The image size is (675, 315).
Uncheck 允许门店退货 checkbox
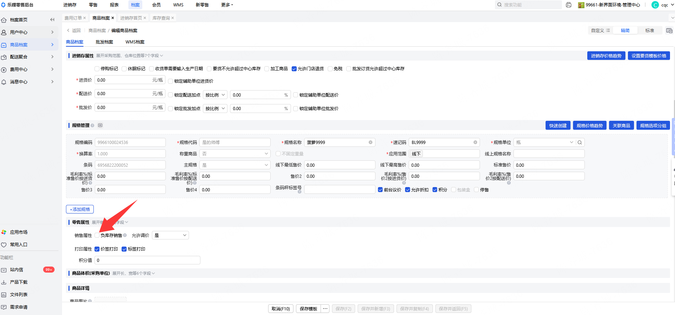point(294,69)
